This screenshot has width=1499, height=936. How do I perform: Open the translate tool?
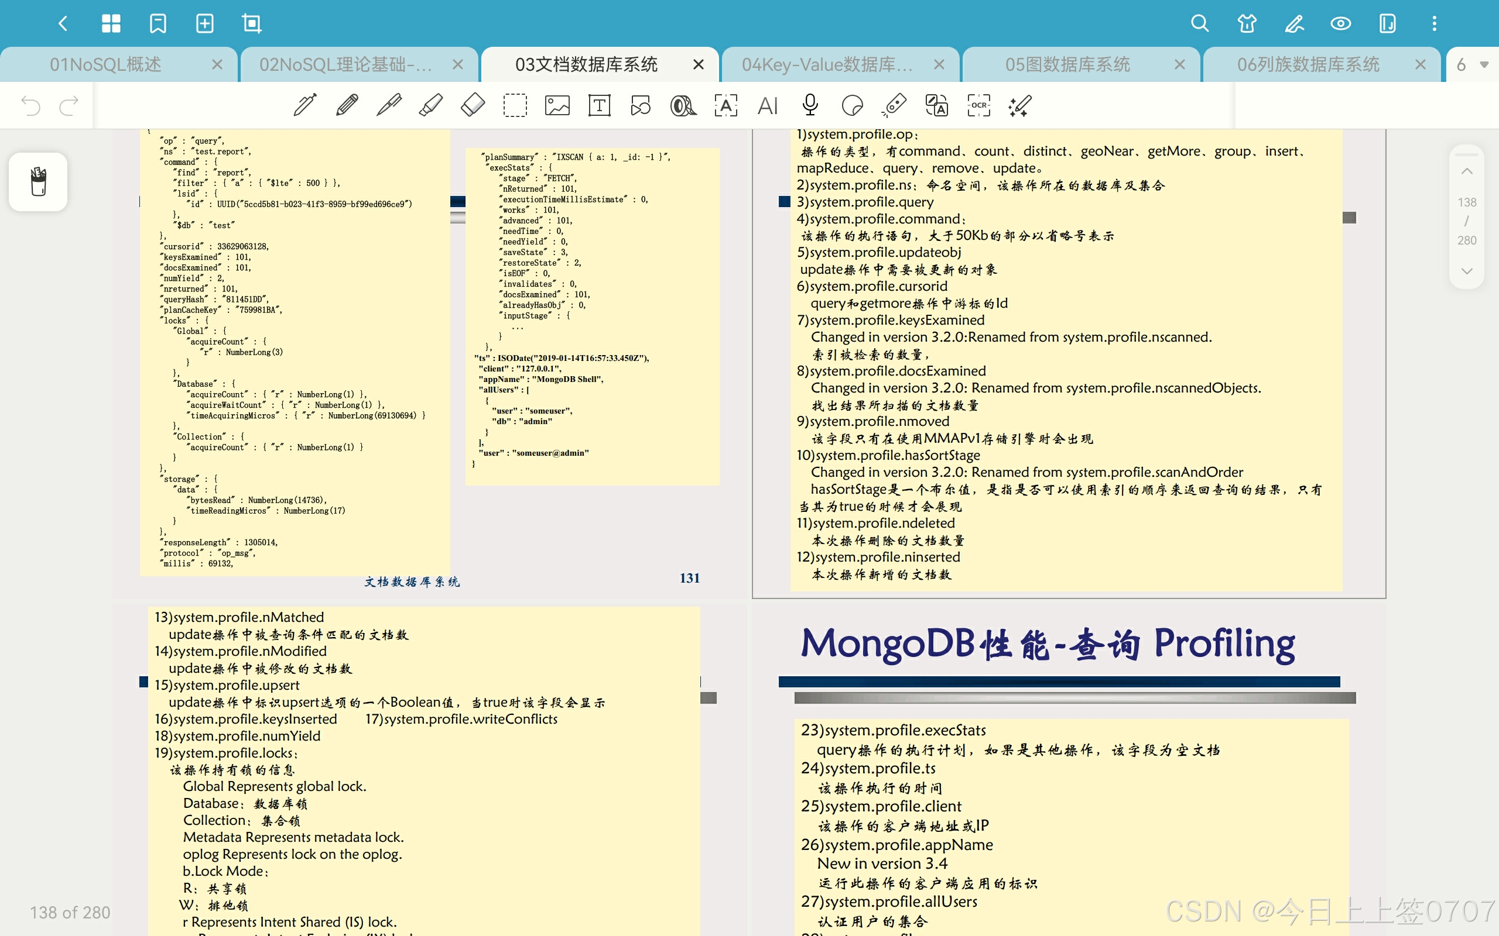pyautogui.click(x=936, y=105)
